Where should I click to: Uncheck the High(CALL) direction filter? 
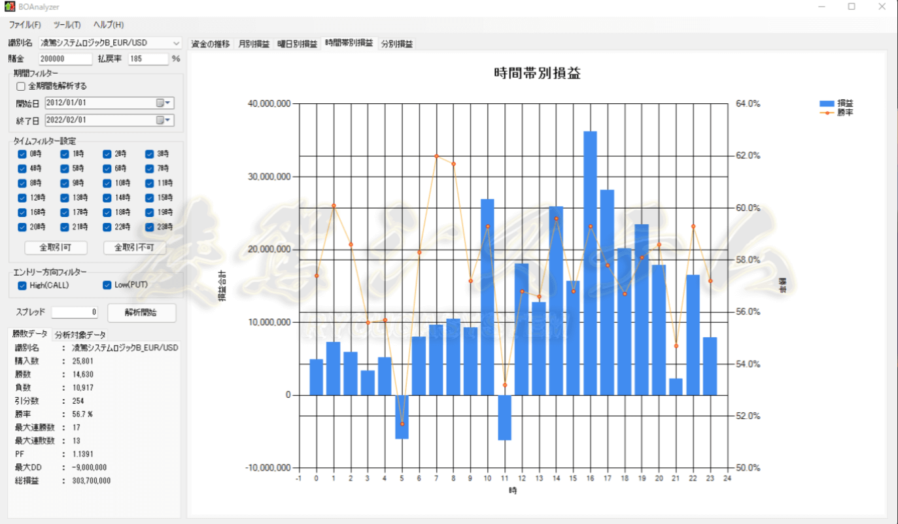pos(22,286)
